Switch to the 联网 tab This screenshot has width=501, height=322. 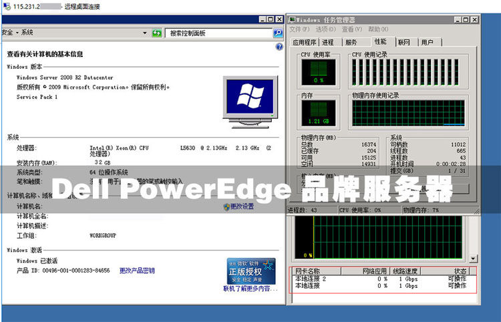point(404,43)
